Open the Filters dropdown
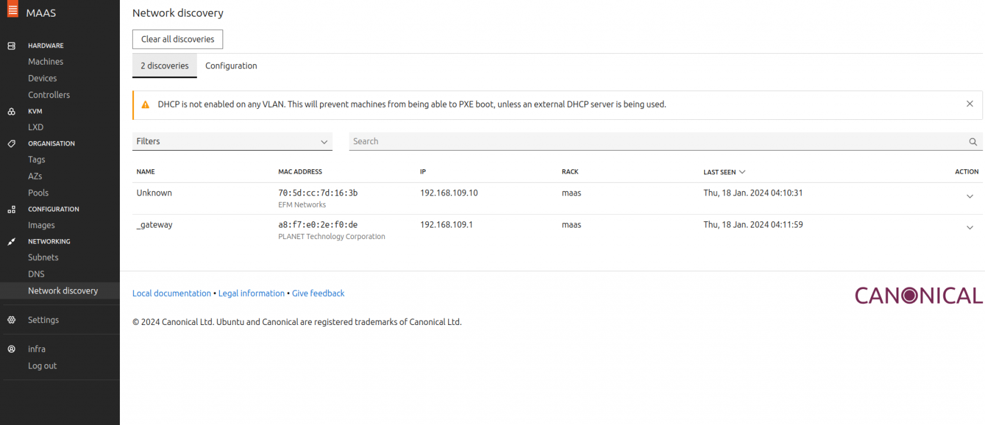The image size is (985, 425). tap(232, 142)
